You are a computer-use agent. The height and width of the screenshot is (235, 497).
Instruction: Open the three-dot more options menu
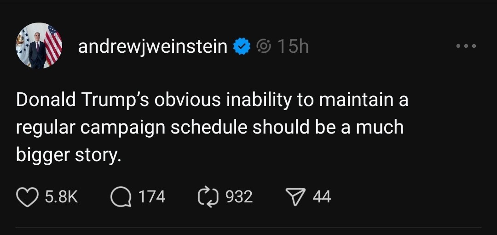pyautogui.click(x=466, y=46)
